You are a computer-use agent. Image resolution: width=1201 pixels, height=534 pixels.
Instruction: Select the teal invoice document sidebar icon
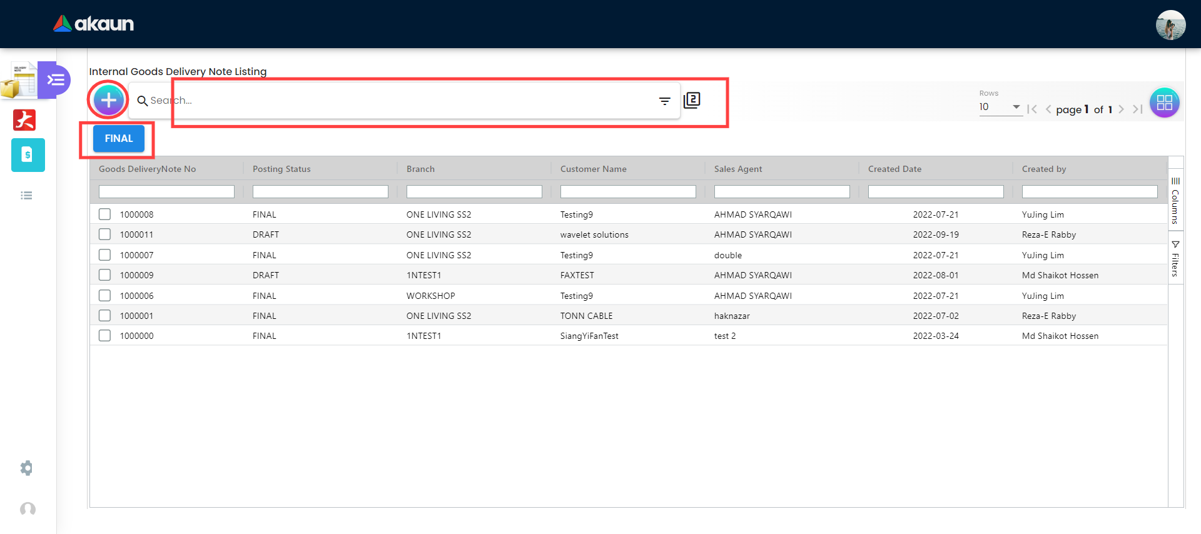coord(28,155)
